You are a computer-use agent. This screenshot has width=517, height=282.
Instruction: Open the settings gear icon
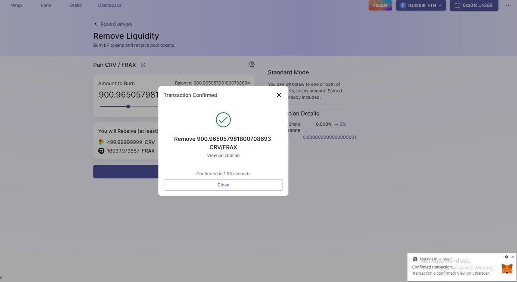point(252,64)
